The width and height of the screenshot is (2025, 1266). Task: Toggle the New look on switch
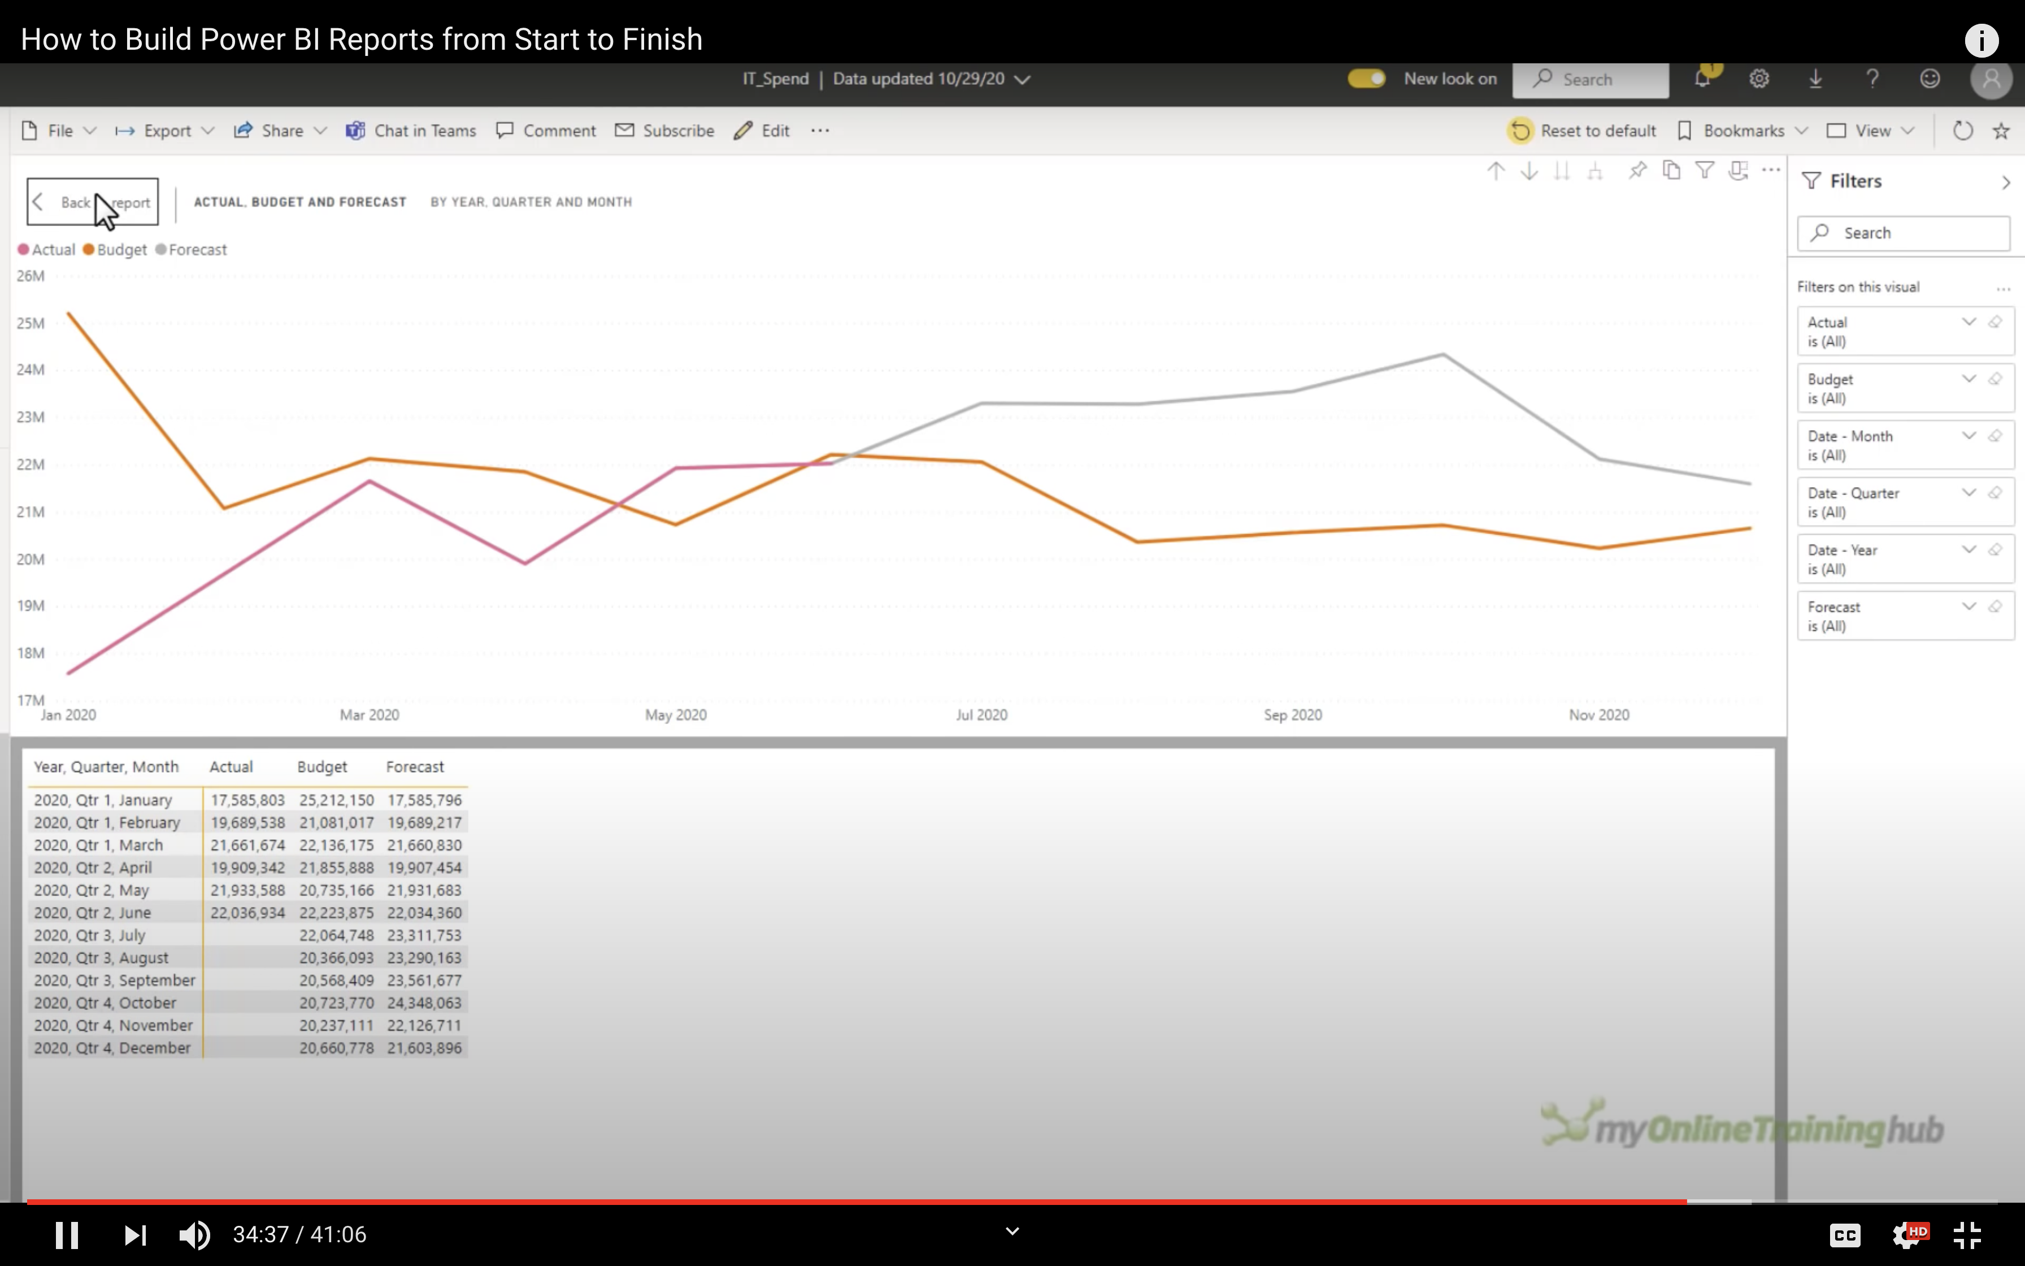(x=1366, y=79)
